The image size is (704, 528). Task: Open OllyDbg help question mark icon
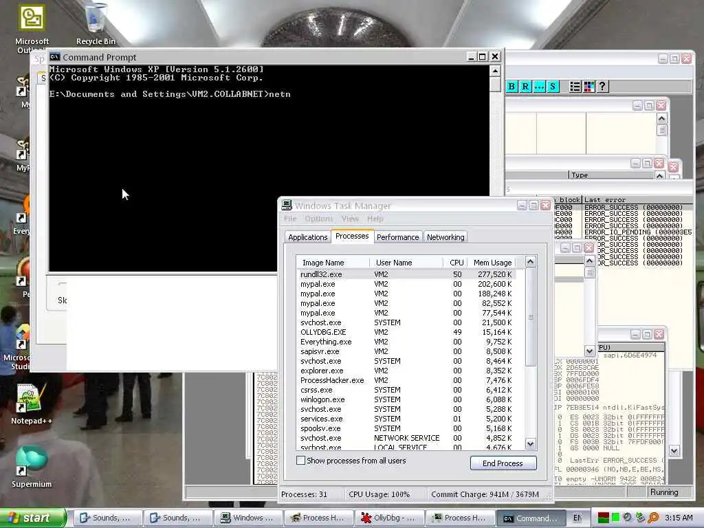tap(602, 86)
